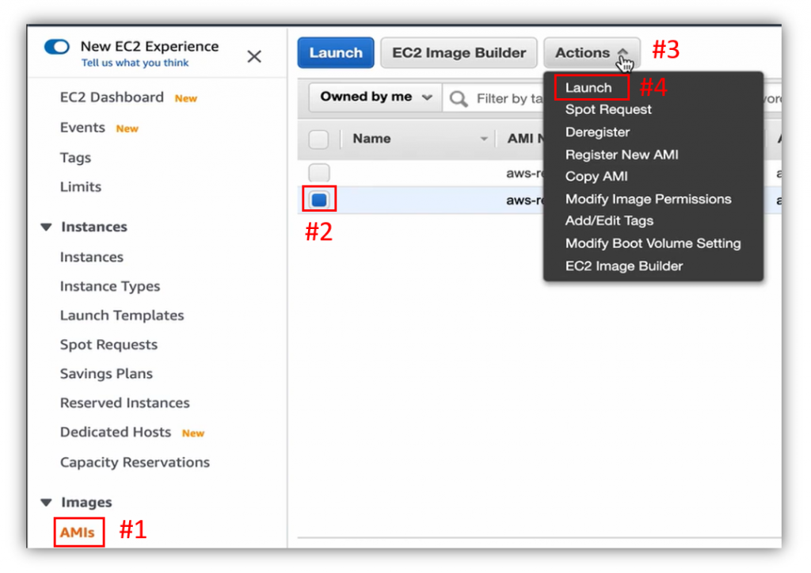Open Launch Templates in sidebar
The width and height of the screenshot is (811, 573).
click(122, 315)
